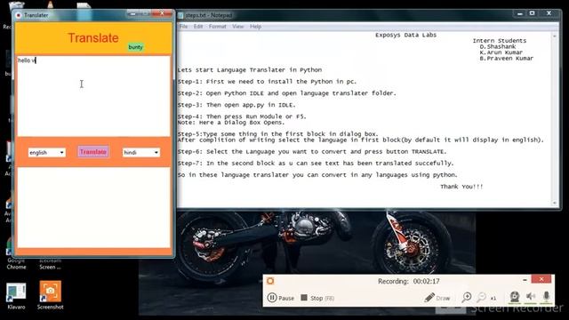569x320 pixels.
Task: Close the recording toolbar
Action: click(541, 279)
